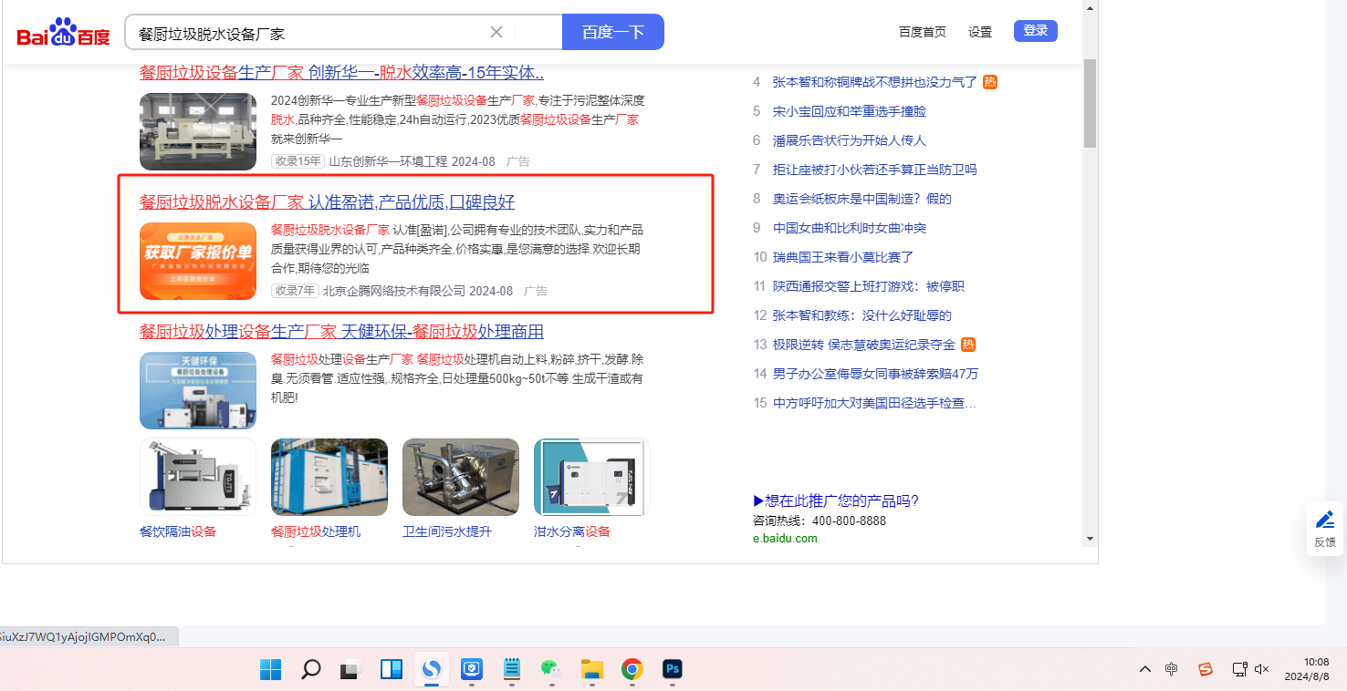Click the 中 input language indicator
The width and height of the screenshot is (1347, 691).
(x=1172, y=669)
